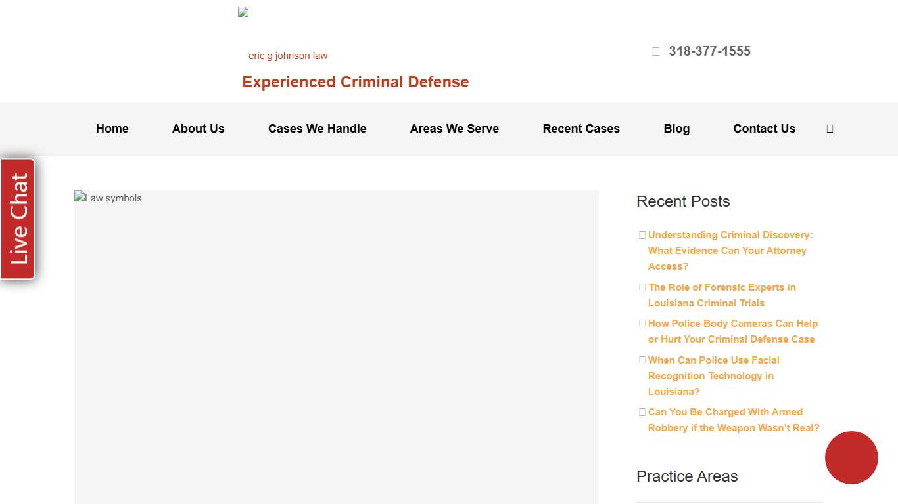Open the Blog menu item
The height and width of the screenshot is (504, 898).
(676, 129)
